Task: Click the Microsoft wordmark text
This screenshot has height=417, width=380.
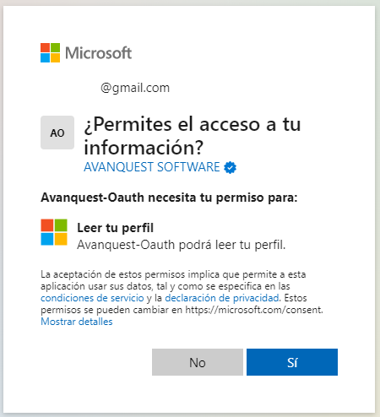Action: (x=98, y=53)
